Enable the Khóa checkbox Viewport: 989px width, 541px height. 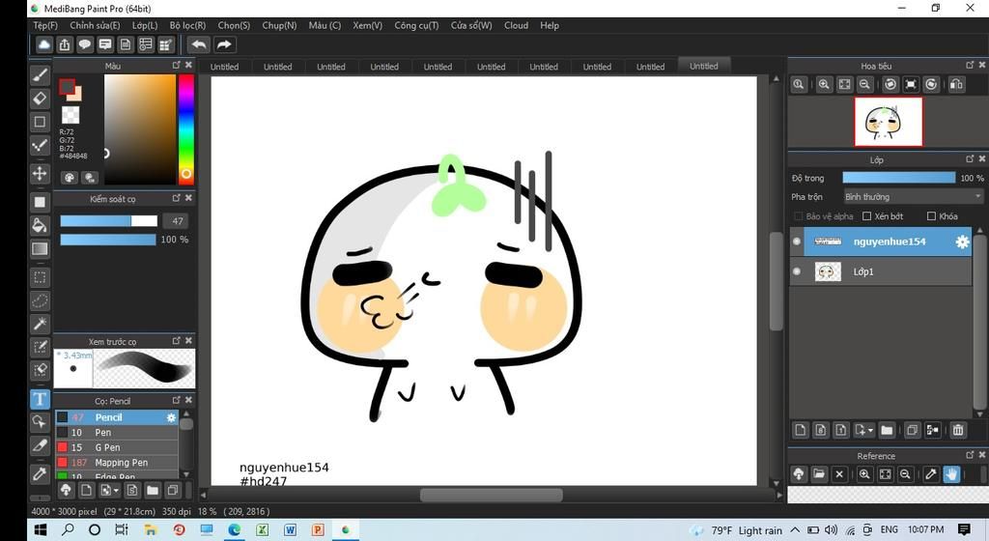point(931,216)
